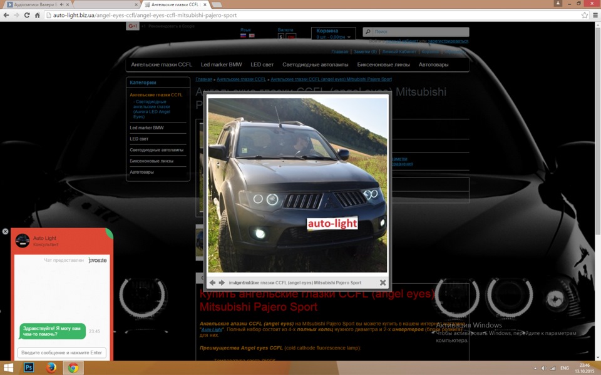Close the lightbox image viewer
The image size is (601, 375).
383,282
